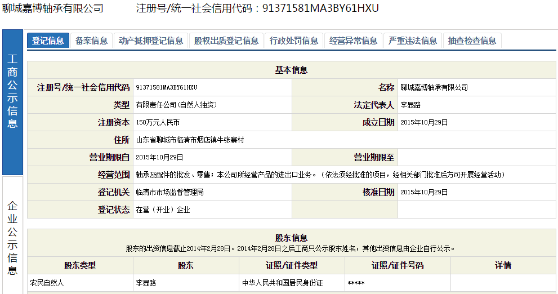558x294 pixels.
Task: Click the 基本信息 table header
Action: coord(291,70)
